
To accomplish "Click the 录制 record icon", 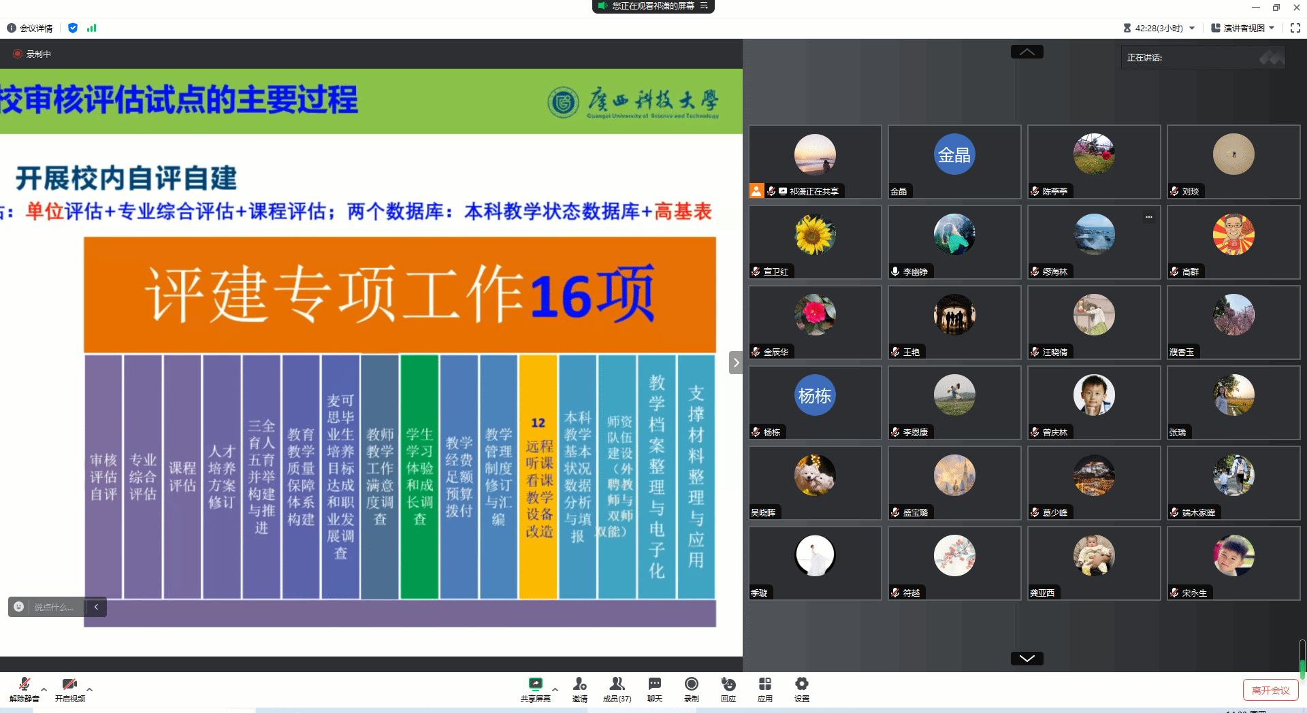I will click(x=691, y=688).
